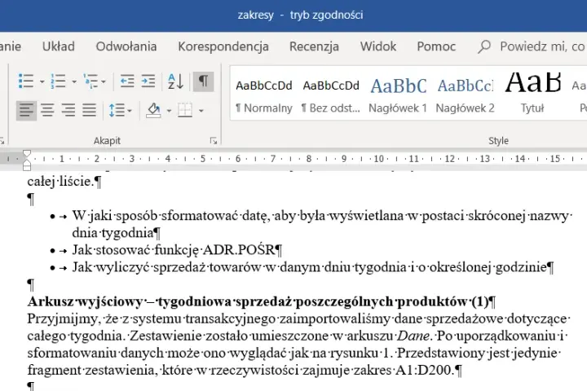This screenshot has height=391, width=587.
Task: Click the first line indent marker on ruler
Action: pyautogui.click(x=27, y=154)
